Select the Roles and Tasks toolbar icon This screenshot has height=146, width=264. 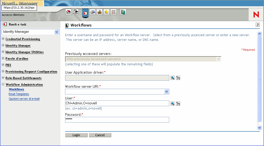click(x=85, y=13)
